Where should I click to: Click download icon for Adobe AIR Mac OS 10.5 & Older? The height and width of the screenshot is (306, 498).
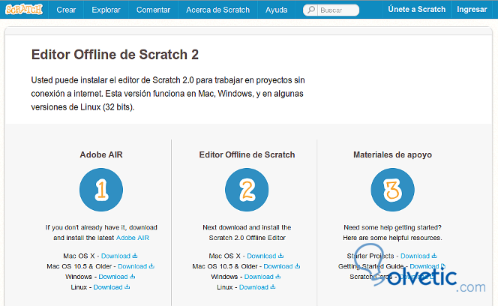pyautogui.click(x=151, y=266)
